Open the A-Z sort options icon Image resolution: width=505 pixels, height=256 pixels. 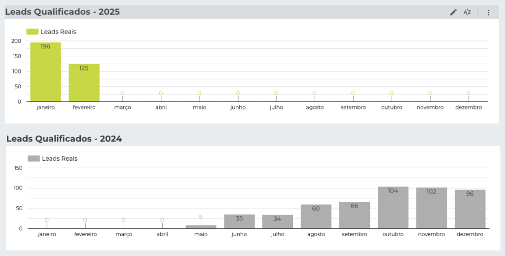[467, 12]
